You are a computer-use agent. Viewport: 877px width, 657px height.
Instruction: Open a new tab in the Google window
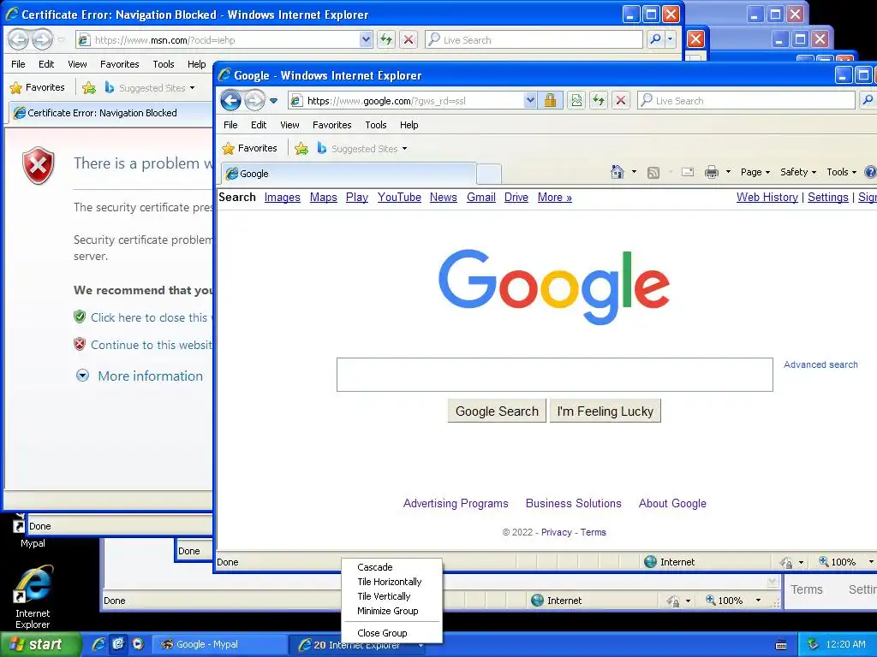point(489,175)
